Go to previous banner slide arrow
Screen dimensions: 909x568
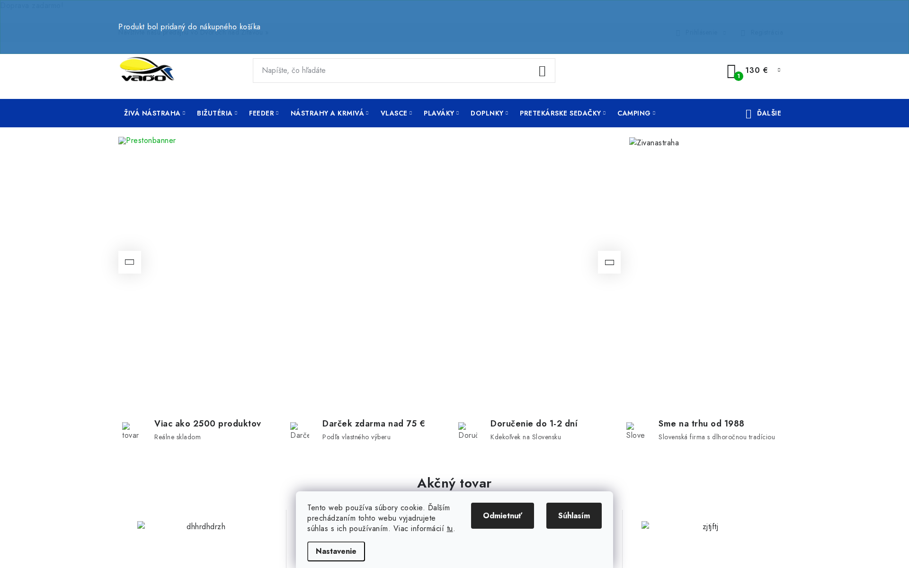coord(130,262)
